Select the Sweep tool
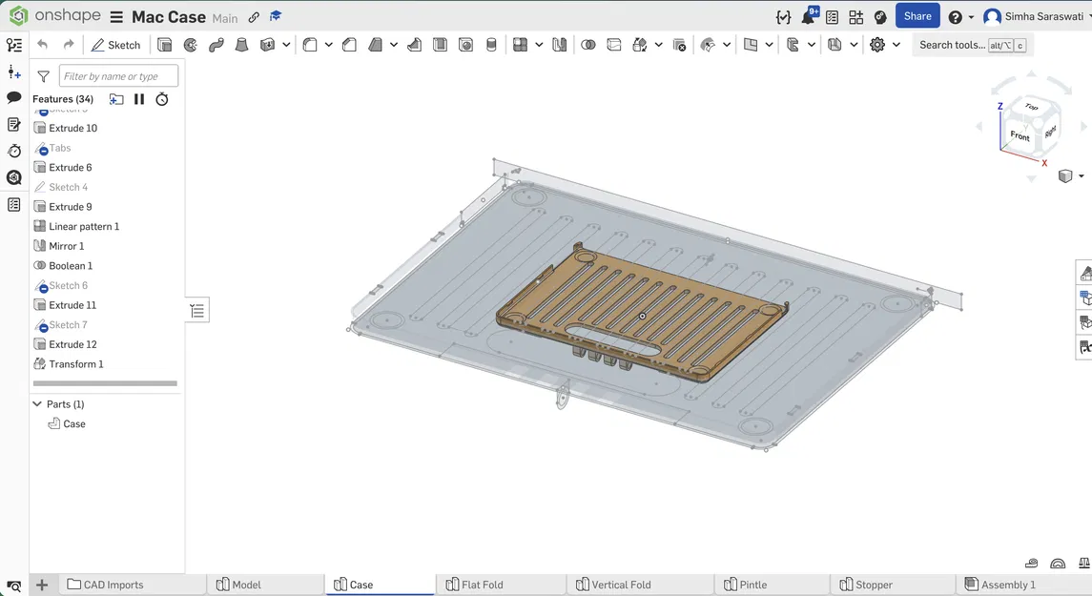Screen dimensions: 1092x596 (x=216, y=45)
